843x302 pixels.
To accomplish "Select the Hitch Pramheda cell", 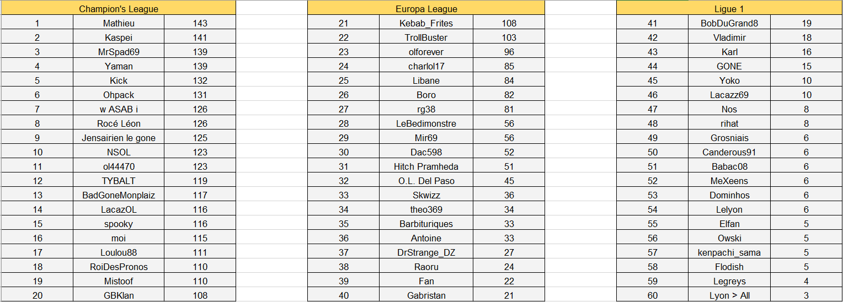I will click(426, 166).
